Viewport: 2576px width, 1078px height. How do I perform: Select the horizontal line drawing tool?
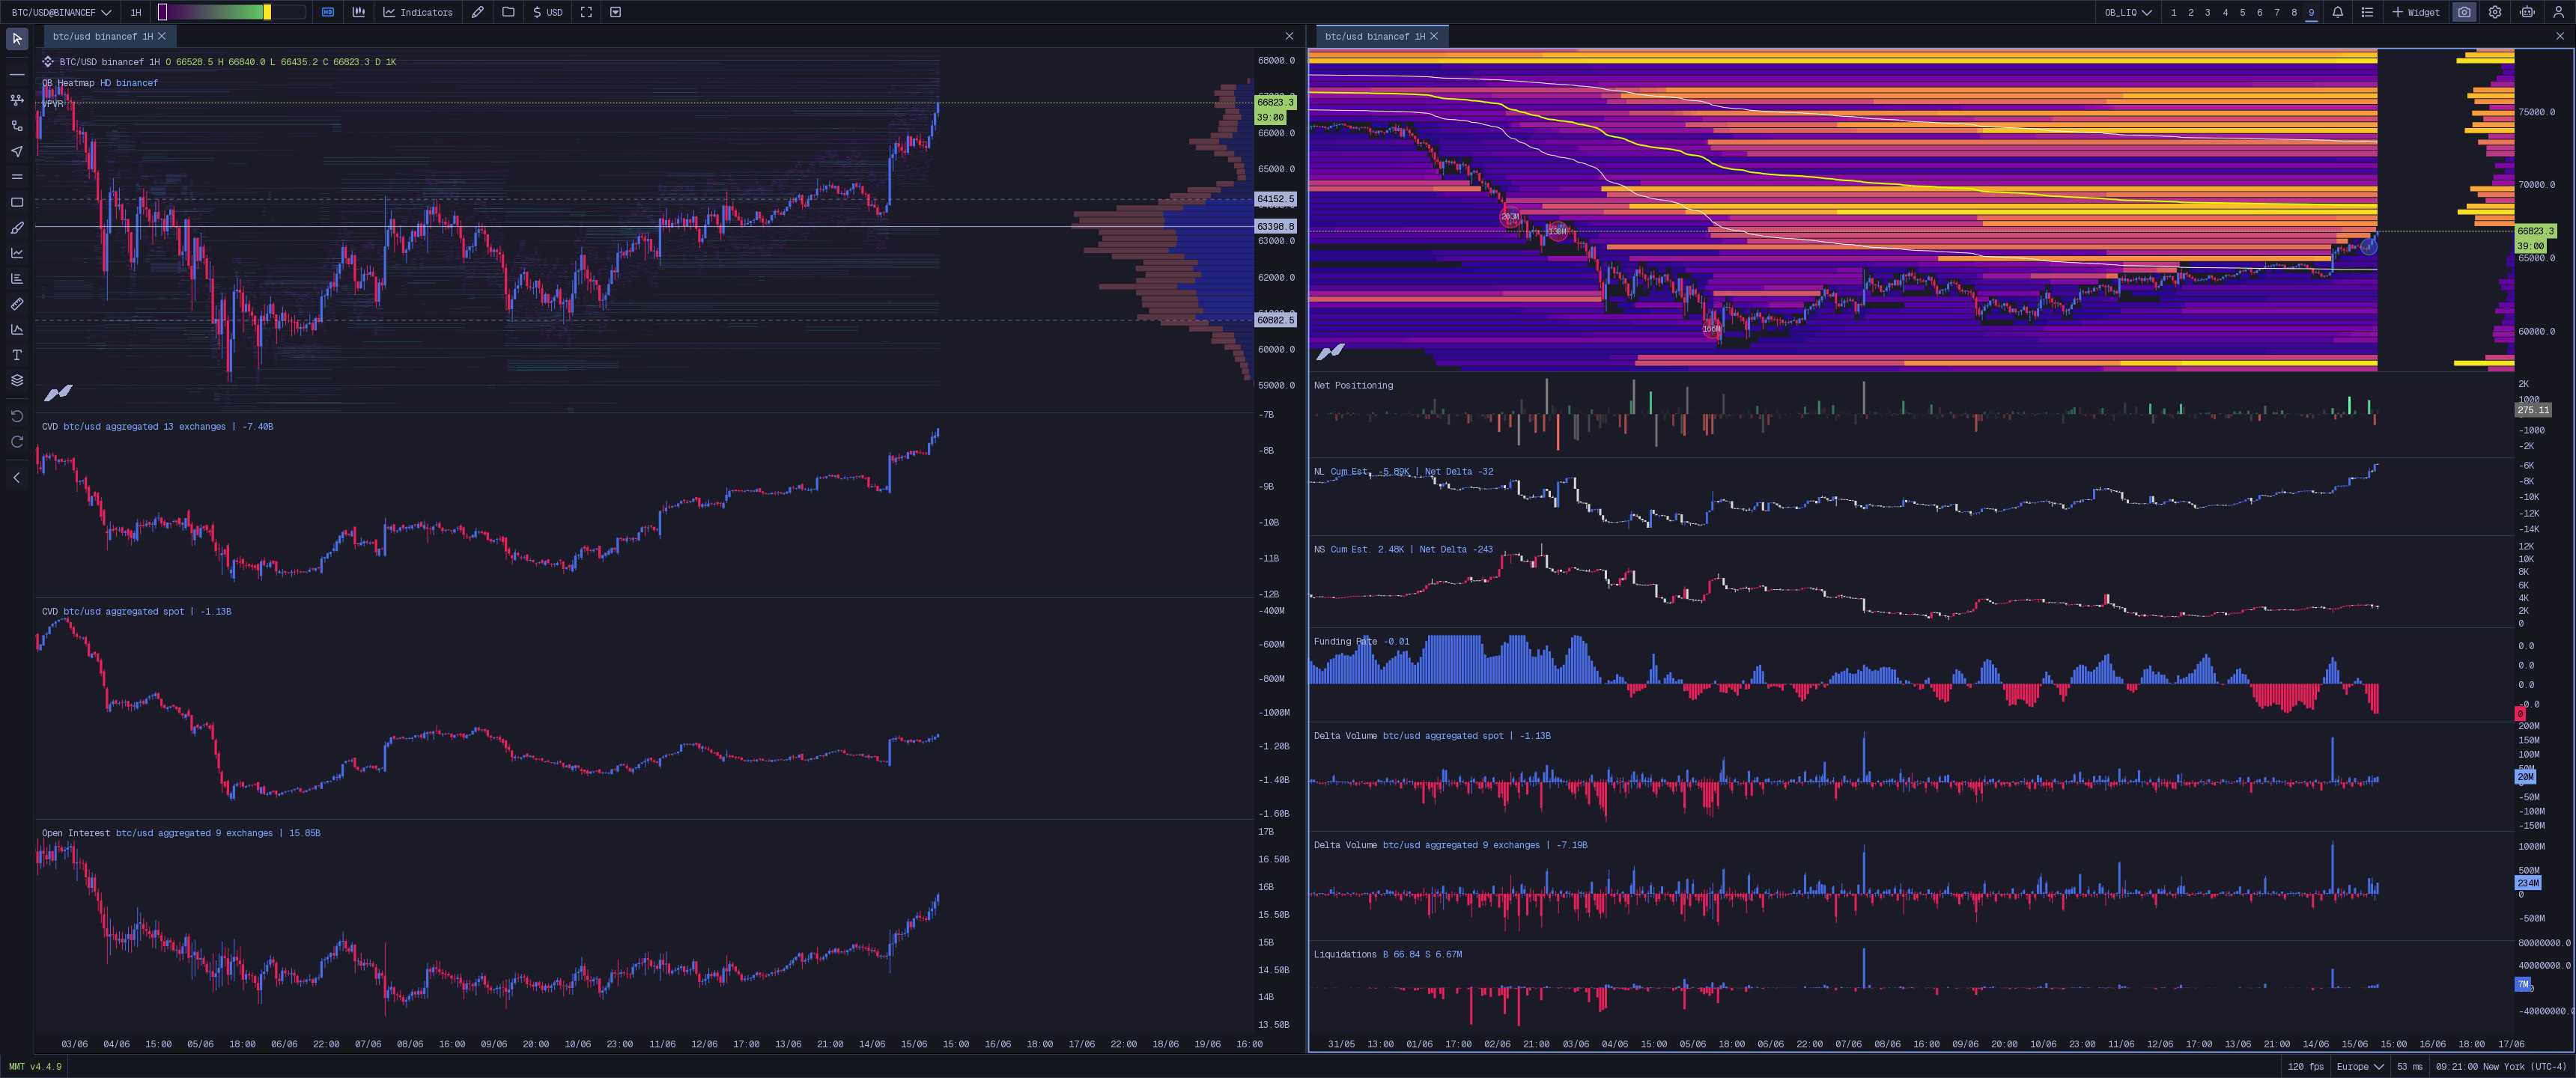pos(17,74)
